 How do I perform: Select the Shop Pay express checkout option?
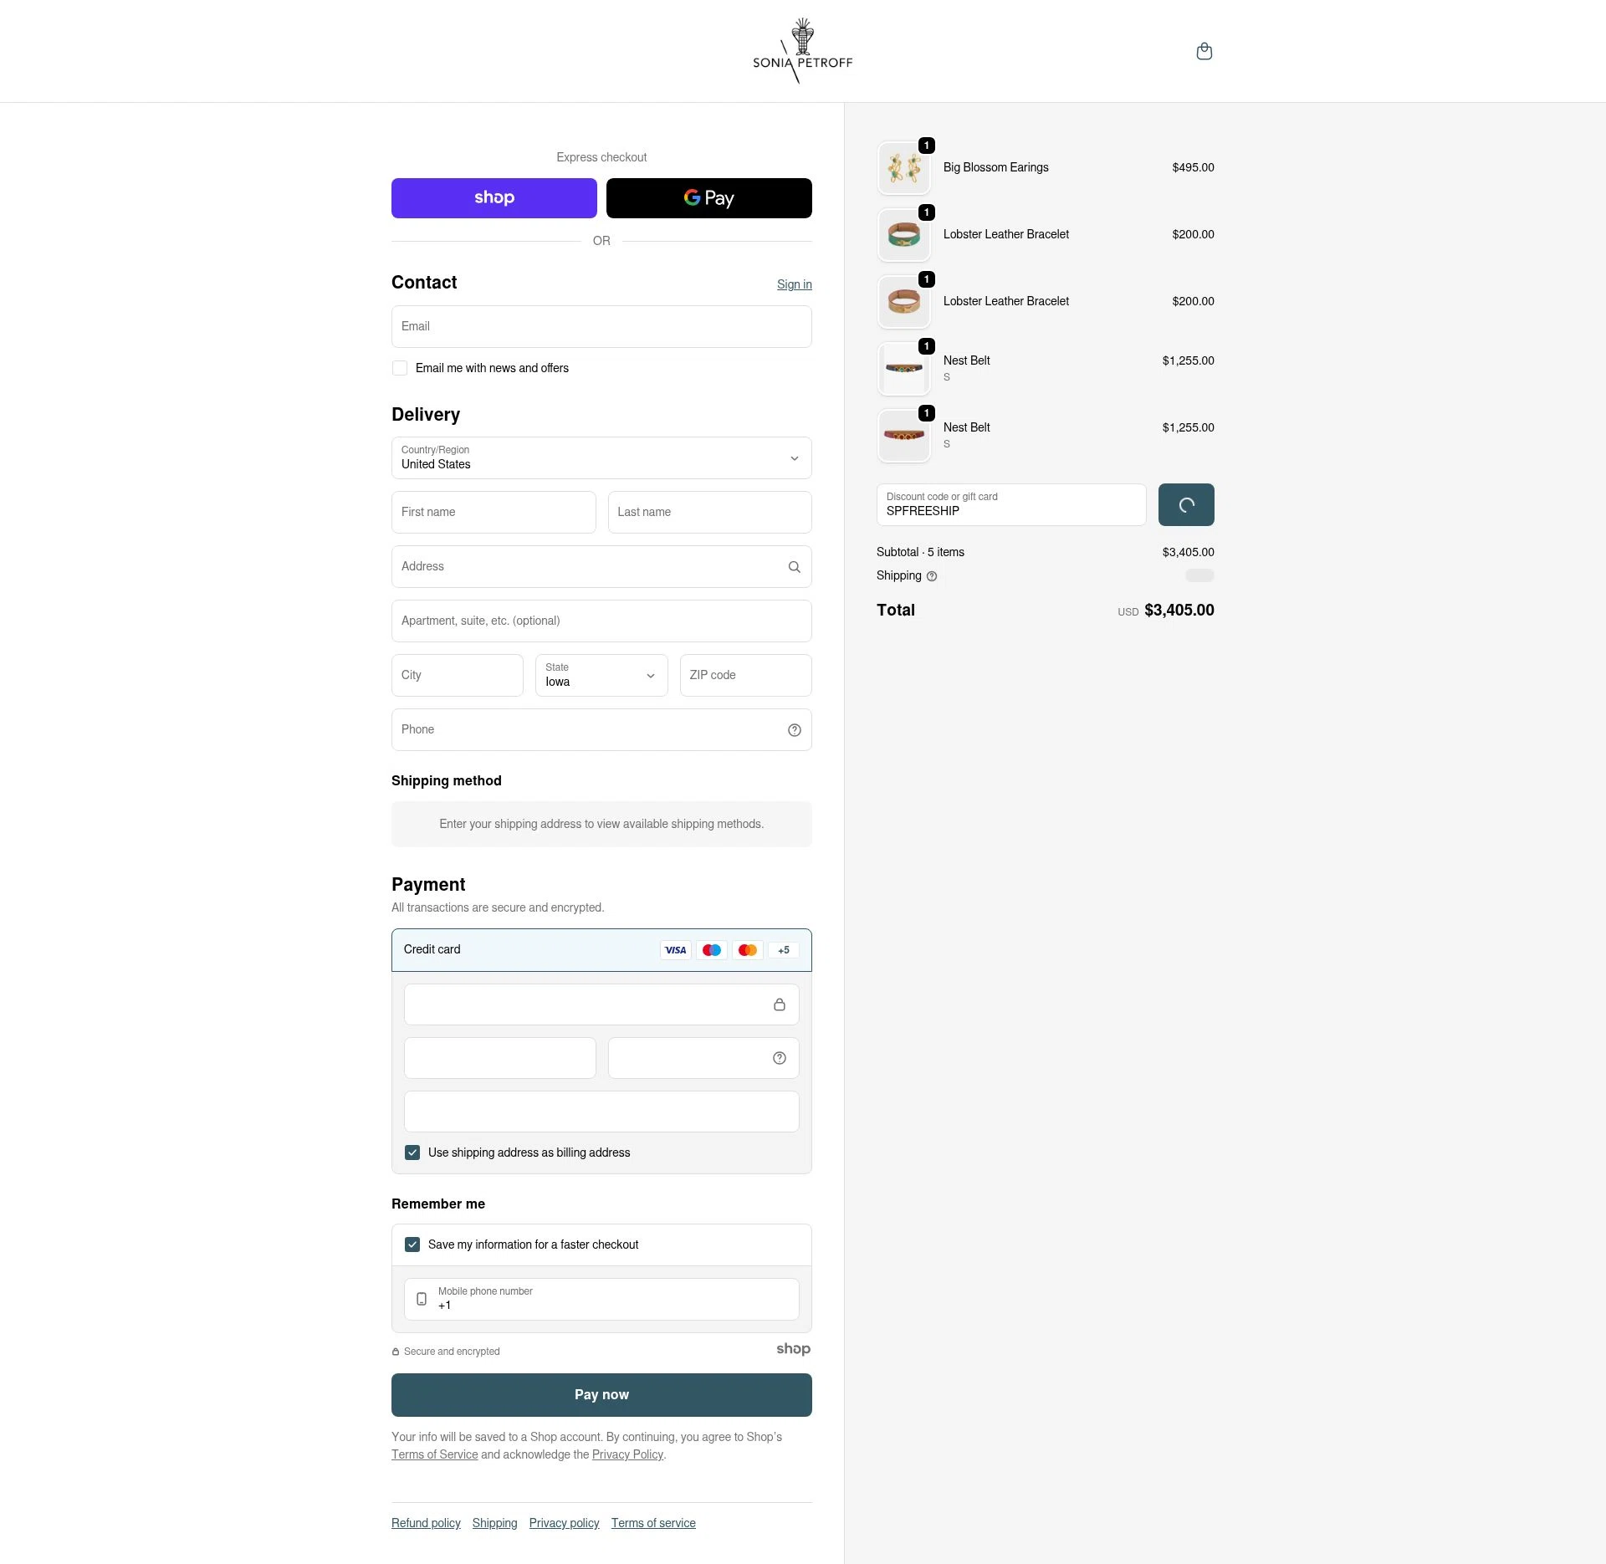(494, 197)
